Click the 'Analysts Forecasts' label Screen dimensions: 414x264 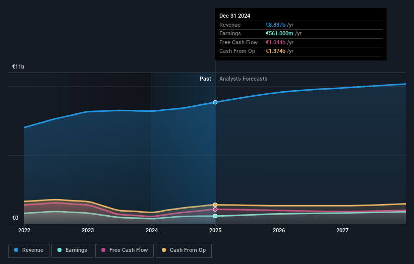point(244,79)
